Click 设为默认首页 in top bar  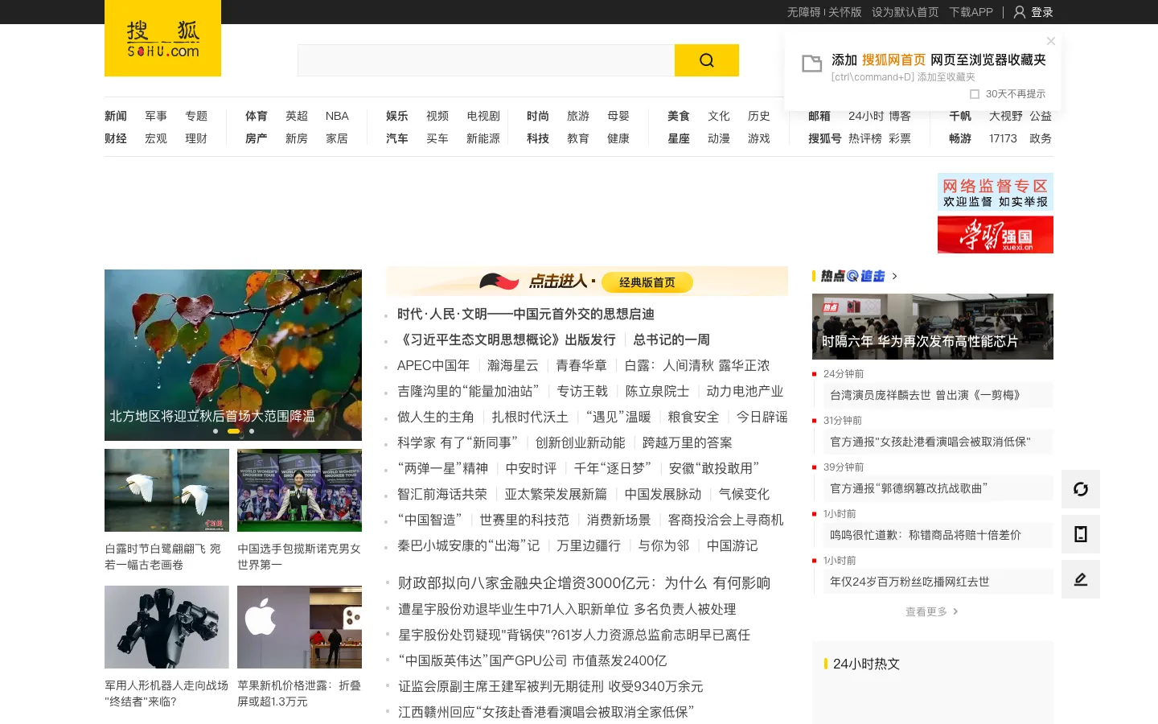tap(905, 12)
